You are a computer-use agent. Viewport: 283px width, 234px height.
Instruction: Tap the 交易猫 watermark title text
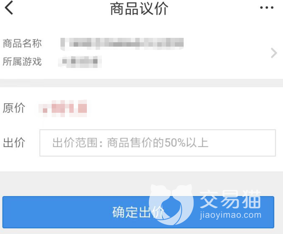pos(230,199)
